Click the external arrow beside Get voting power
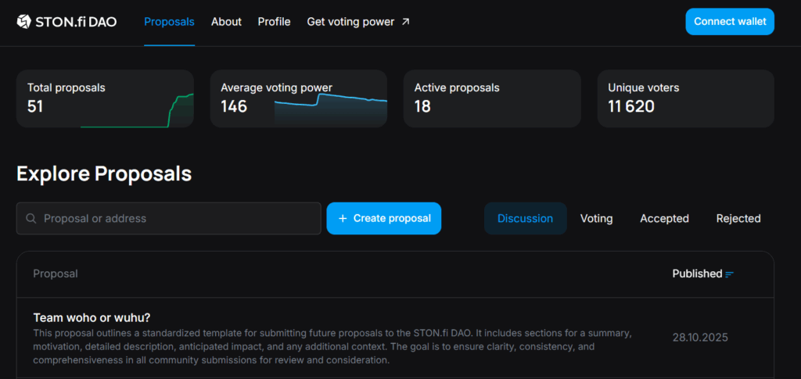Viewport: 801px width, 379px height. [405, 22]
